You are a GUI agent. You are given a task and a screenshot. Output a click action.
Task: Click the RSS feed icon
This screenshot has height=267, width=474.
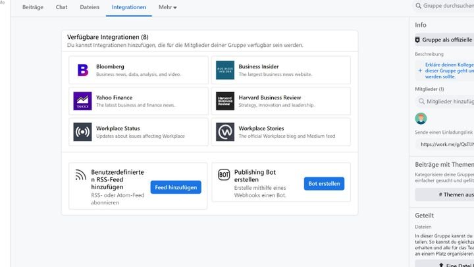(80, 175)
